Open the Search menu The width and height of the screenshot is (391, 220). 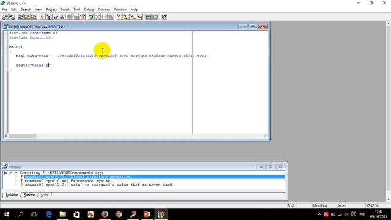click(26, 9)
